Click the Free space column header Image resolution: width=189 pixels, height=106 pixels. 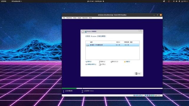pyautogui.click(x=126, y=42)
